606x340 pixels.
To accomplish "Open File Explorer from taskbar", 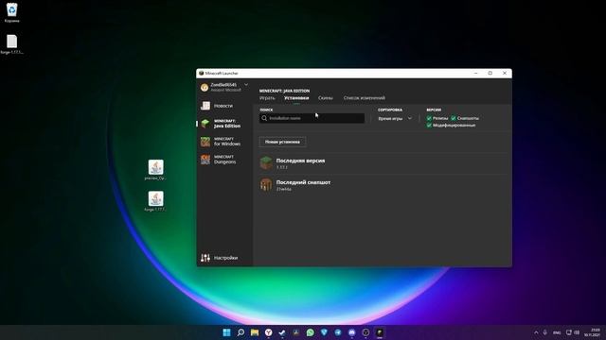I will (255, 332).
